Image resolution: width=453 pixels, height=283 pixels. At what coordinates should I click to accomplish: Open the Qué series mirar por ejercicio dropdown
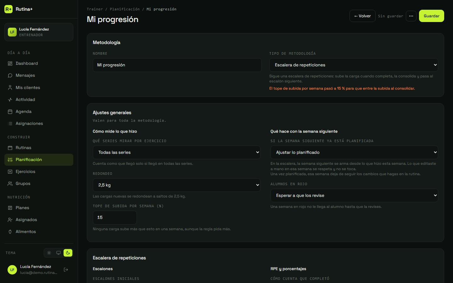click(176, 153)
